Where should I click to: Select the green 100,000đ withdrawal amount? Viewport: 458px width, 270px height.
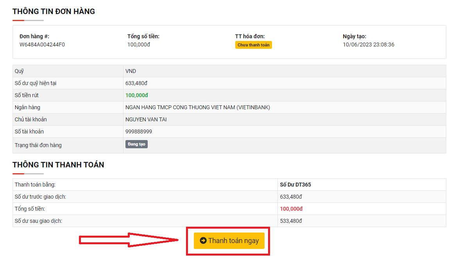click(137, 95)
